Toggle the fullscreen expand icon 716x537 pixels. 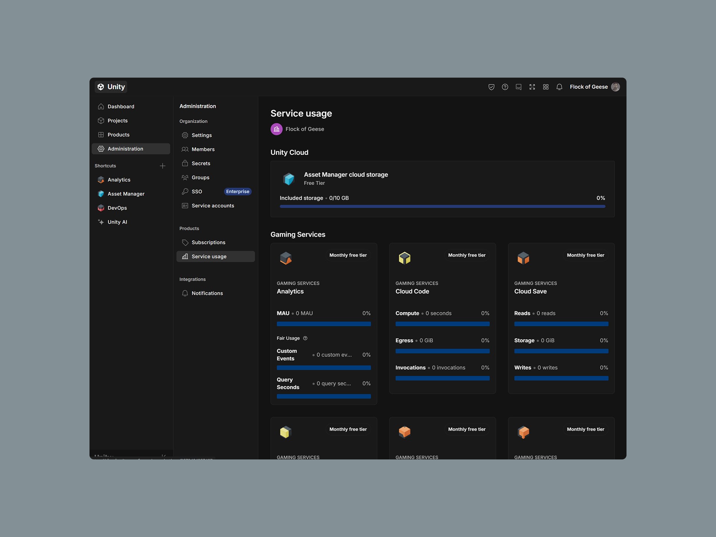click(532, 87)
